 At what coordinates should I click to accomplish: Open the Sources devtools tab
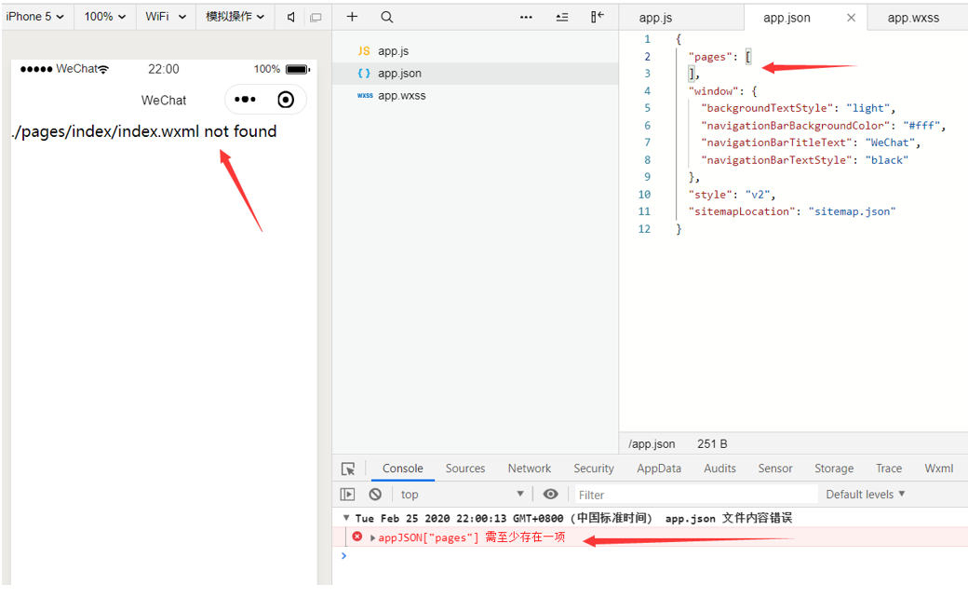tap(465, 469)
